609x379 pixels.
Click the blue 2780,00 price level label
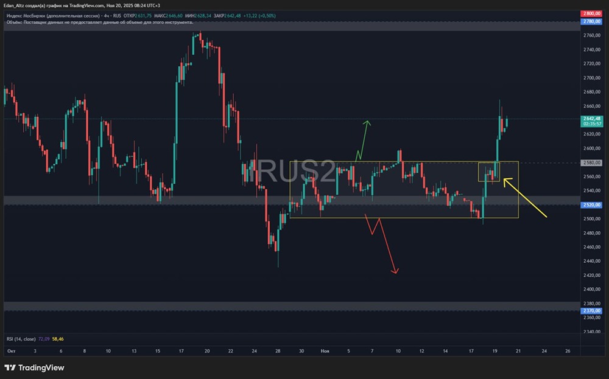tap(591, 21)
